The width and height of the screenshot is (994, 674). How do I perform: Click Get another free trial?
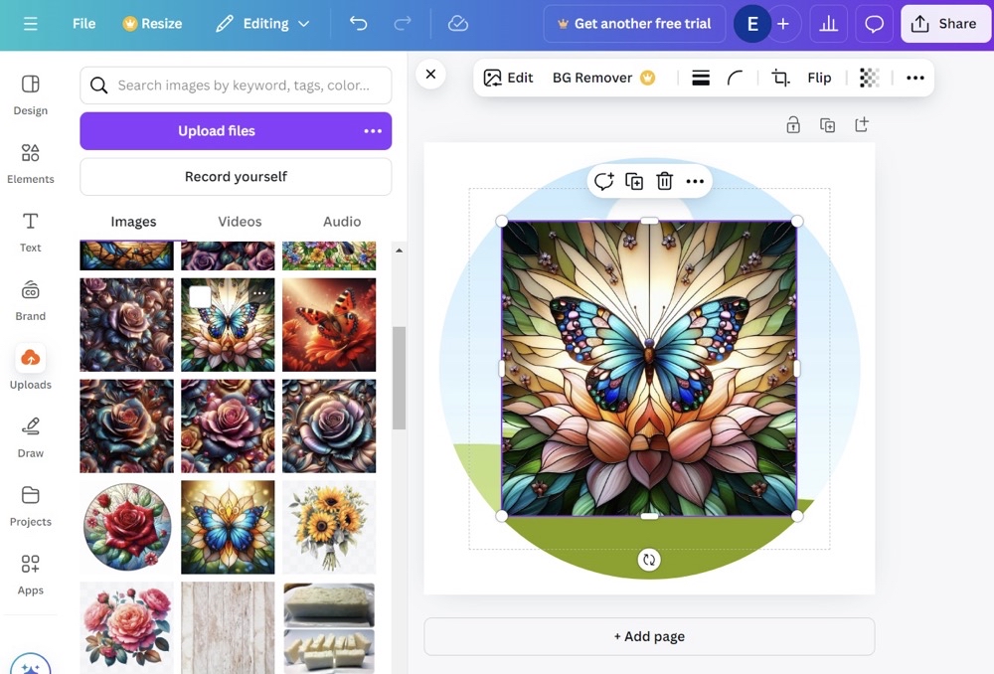[634, 24]
